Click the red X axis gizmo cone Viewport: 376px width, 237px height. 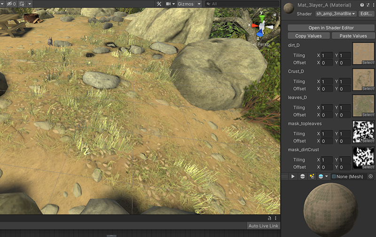tap(255, 25)
